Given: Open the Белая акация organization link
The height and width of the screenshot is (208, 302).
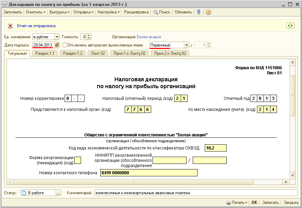Looking at the screenshot, I should point(149,37).
